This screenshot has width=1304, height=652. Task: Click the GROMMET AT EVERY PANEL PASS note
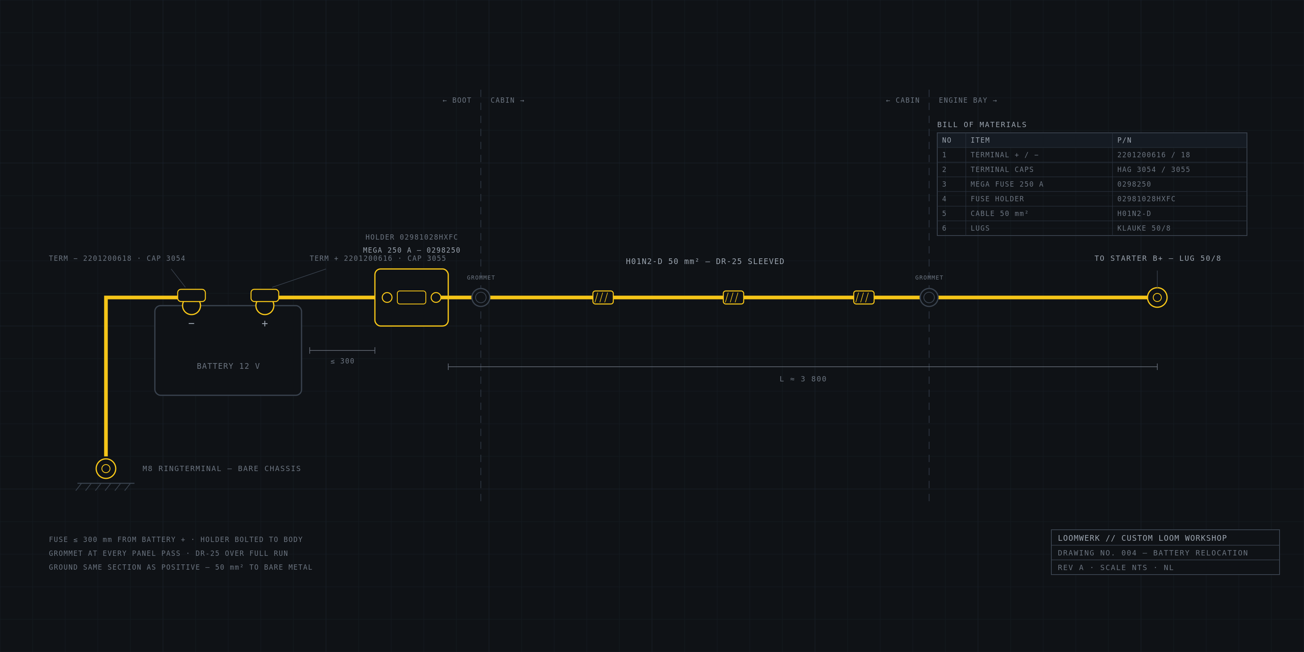click(169, 554)
